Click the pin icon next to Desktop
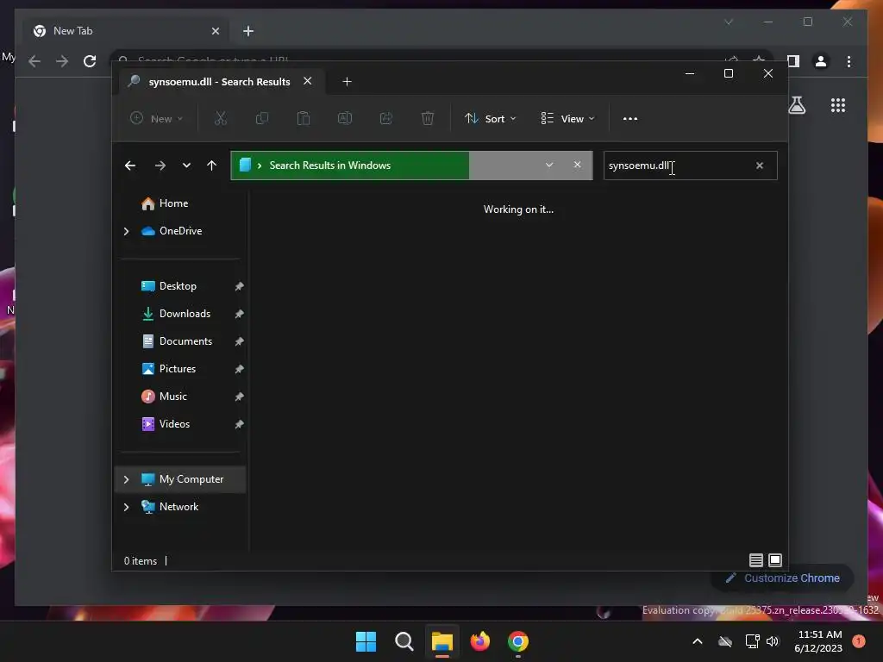Screen dimensions: 883x662 239,286
